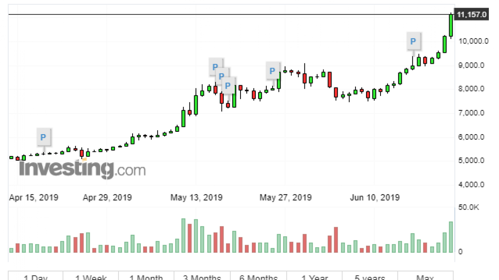Click the rightmost volume bar

451,237
